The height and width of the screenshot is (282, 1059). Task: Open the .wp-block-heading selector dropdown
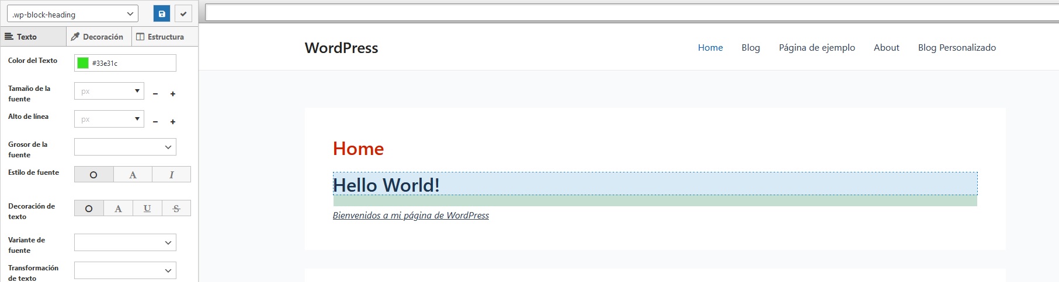click(x=72, y=14)
